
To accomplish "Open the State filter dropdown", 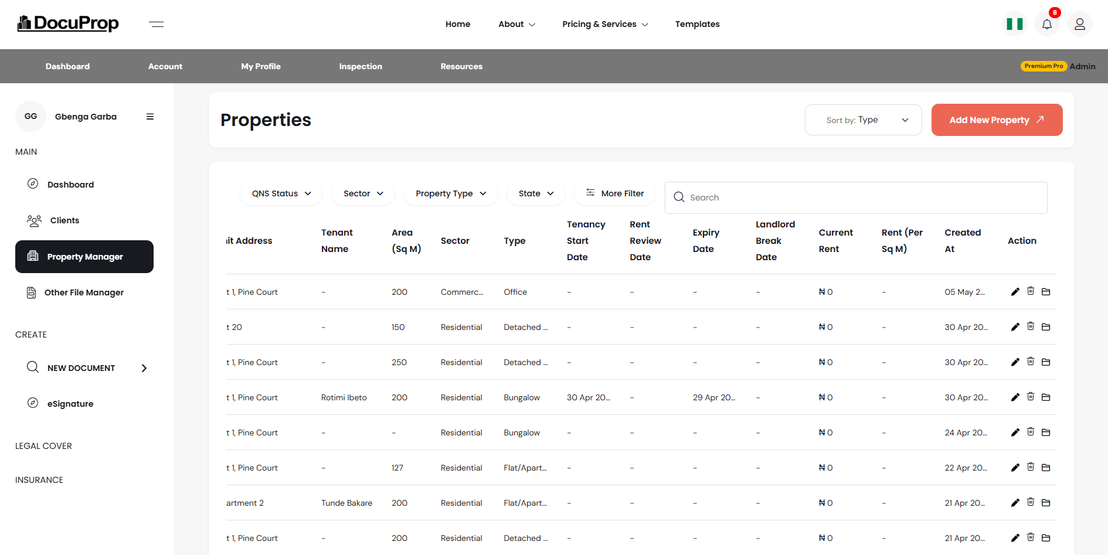I will pos(536,193).
